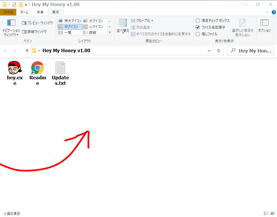Viewport: 277px width, 217px height.
Task: Go up one folder level arrow
Action: (27, 51)
